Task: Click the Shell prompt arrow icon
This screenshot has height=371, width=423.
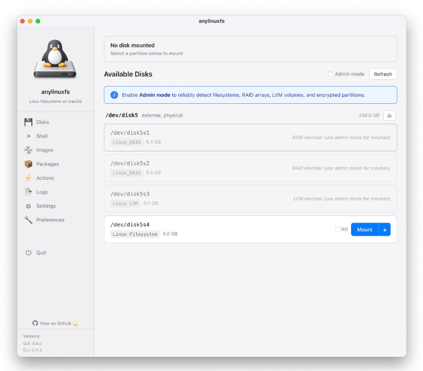Action: tap(28, 136)
